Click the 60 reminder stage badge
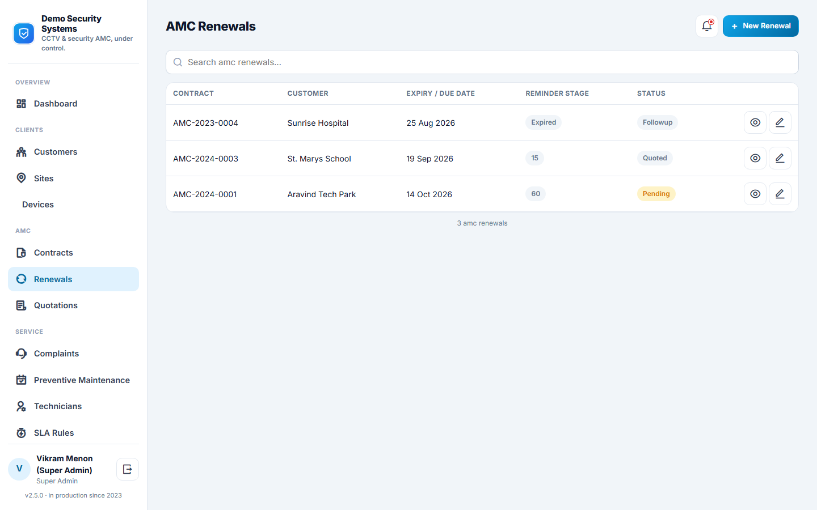Viewport: 817px width, 510px height. tap(536, 194)
